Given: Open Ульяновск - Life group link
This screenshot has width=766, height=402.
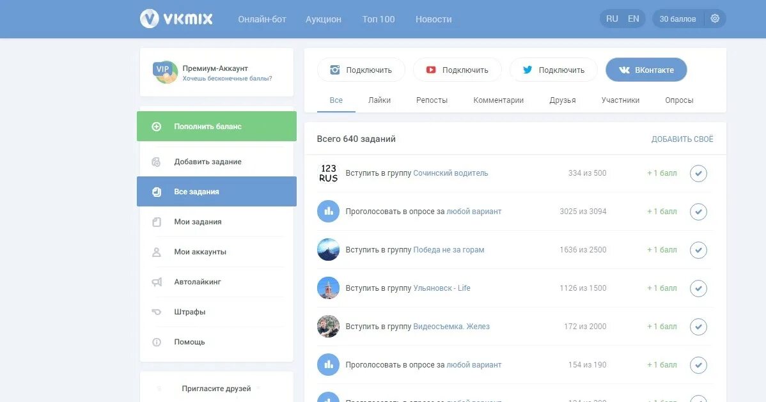Looking at the screenshot, I should pos(442,288).
